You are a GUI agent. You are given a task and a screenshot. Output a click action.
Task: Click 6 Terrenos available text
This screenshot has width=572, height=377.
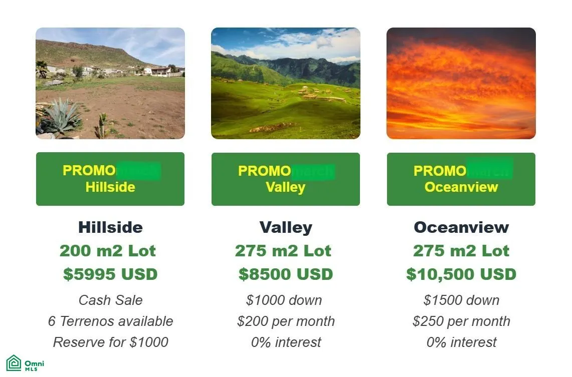coord(110,321)
